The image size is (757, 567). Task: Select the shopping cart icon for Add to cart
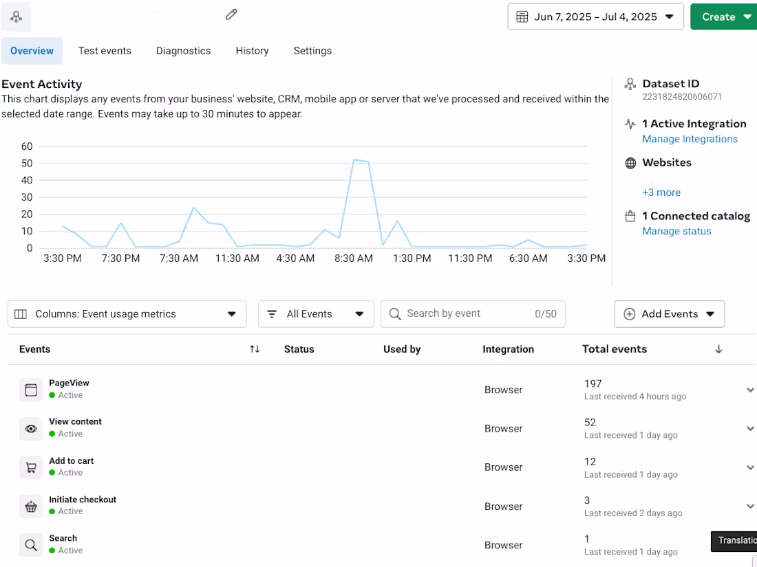30,467
